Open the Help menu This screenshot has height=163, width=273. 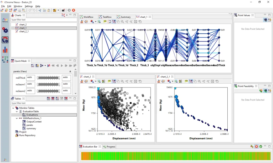coord(38,6)
